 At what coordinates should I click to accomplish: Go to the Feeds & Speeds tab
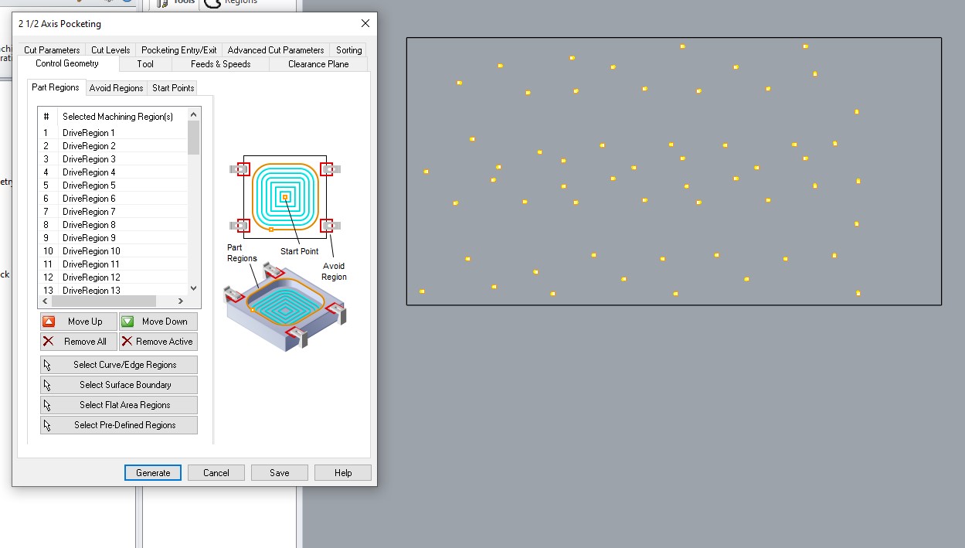(x=221, y=64)
